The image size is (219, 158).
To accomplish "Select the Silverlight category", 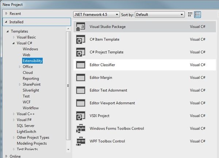I will (31, 90).
